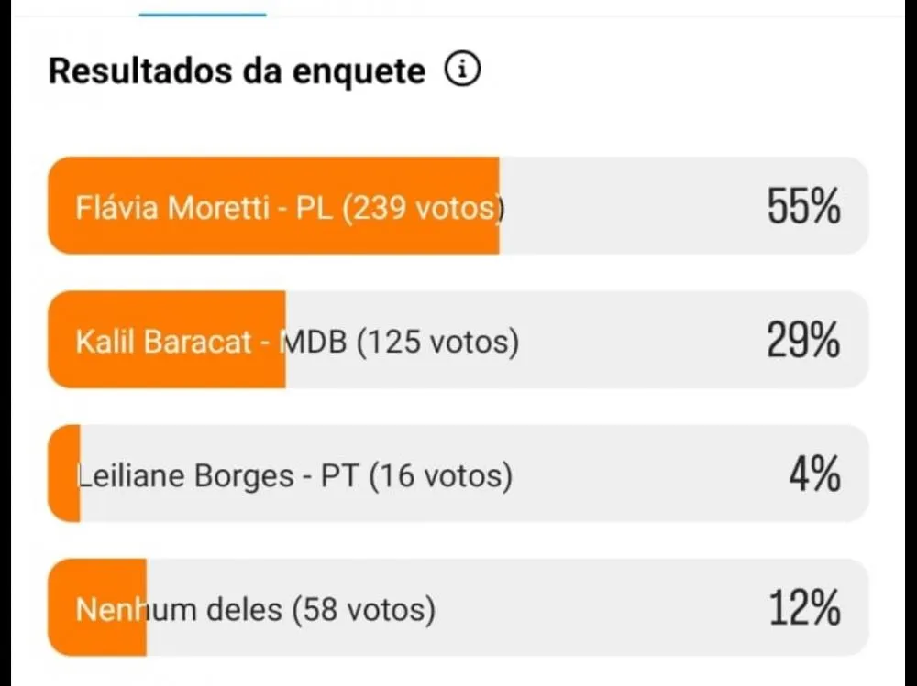The width and height of the screenshot is (917, 686).
Task: Click the Nenhum deles poll option label
Action: click(255, 609)
